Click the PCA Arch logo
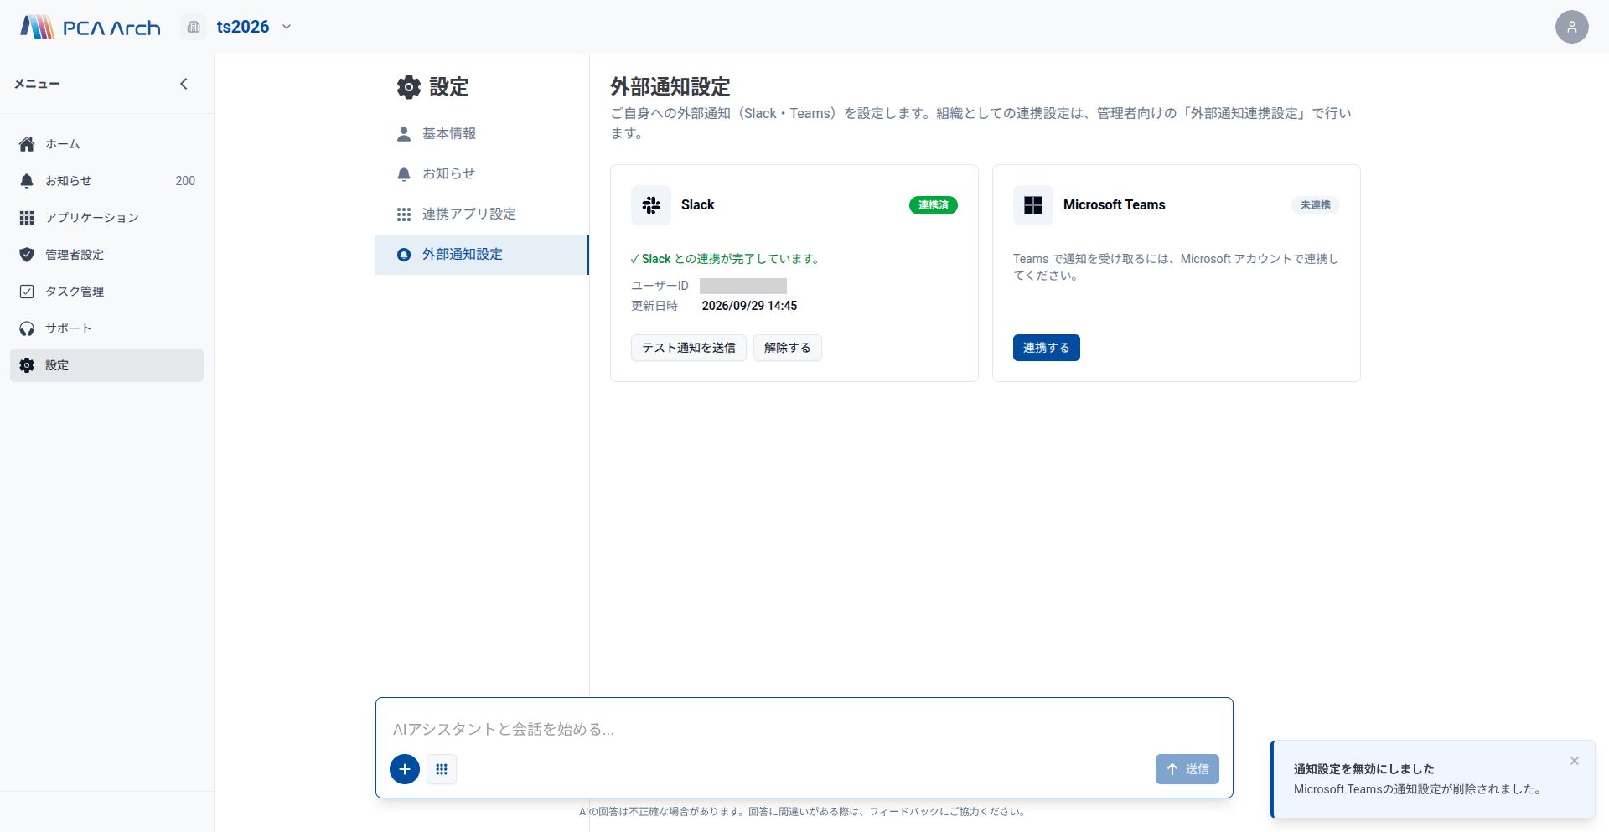Viewport: 1609px width, 832px height. pyautogui.click(x=91, y=27)
